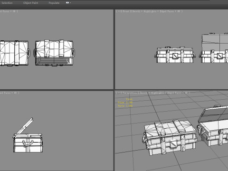This screenshot has width=228, height=171.
Task: Switch to the Populate ribbon tab
Action: tap(54, 3)
